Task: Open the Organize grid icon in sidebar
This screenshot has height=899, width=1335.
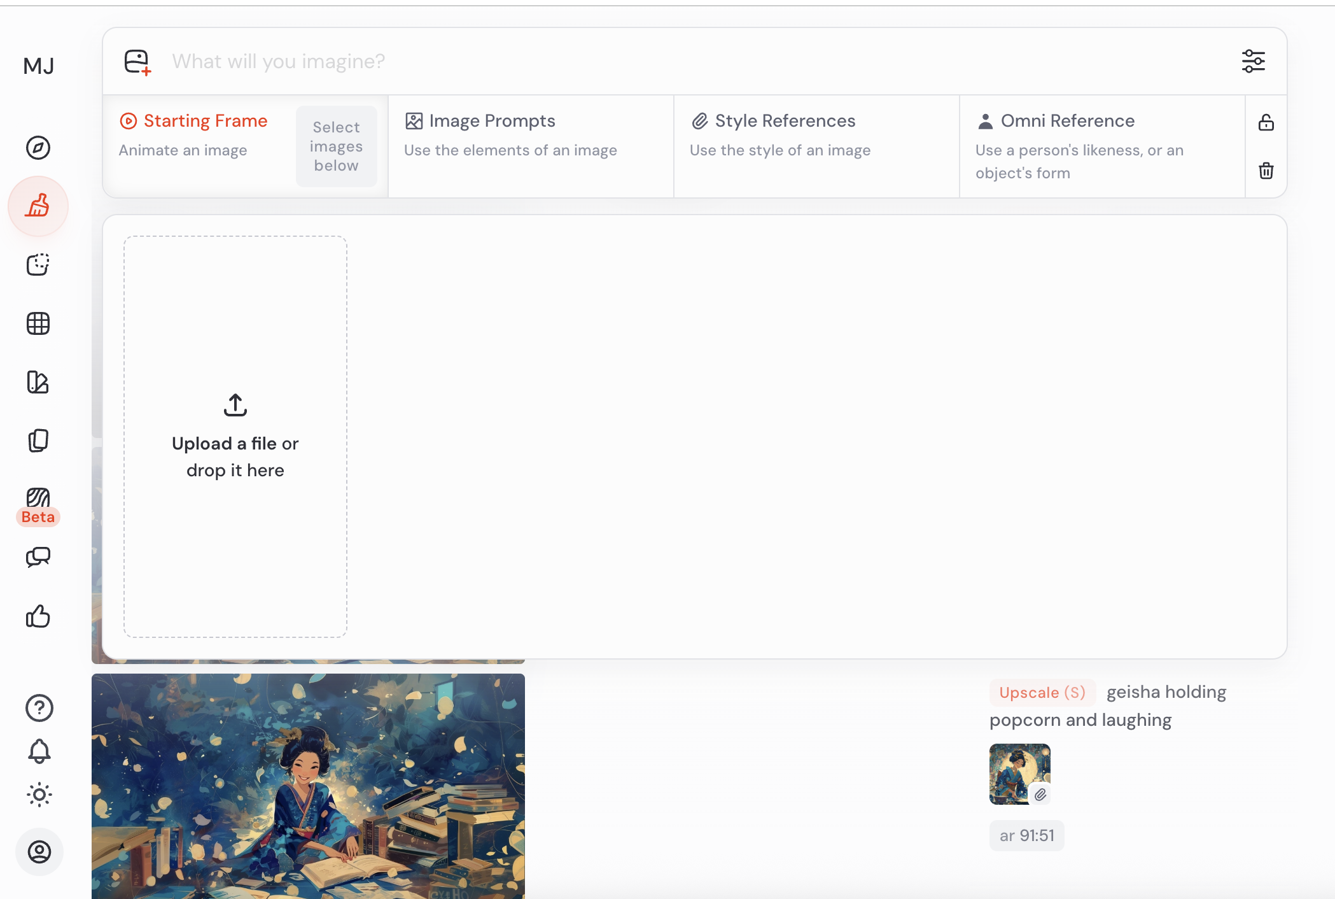Action: [38, 323]
